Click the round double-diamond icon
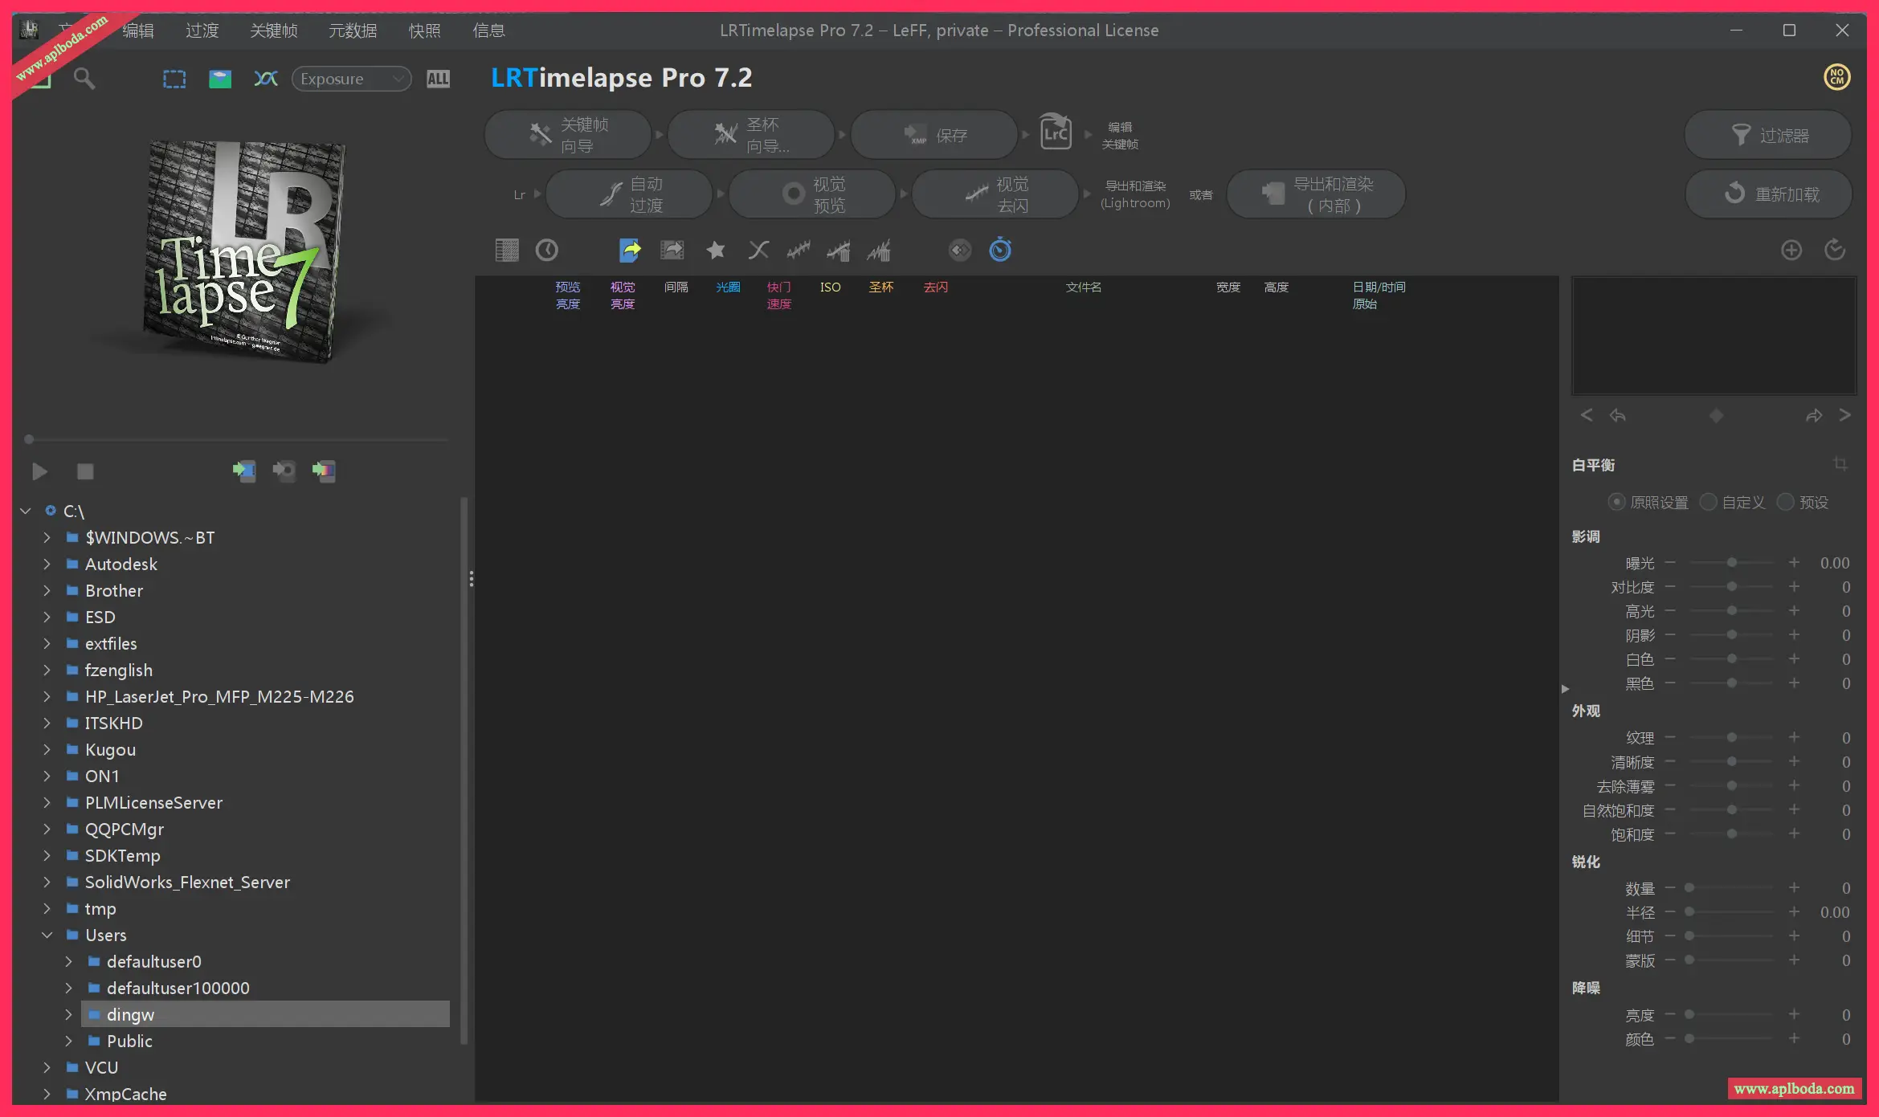 tap(960, 250)
